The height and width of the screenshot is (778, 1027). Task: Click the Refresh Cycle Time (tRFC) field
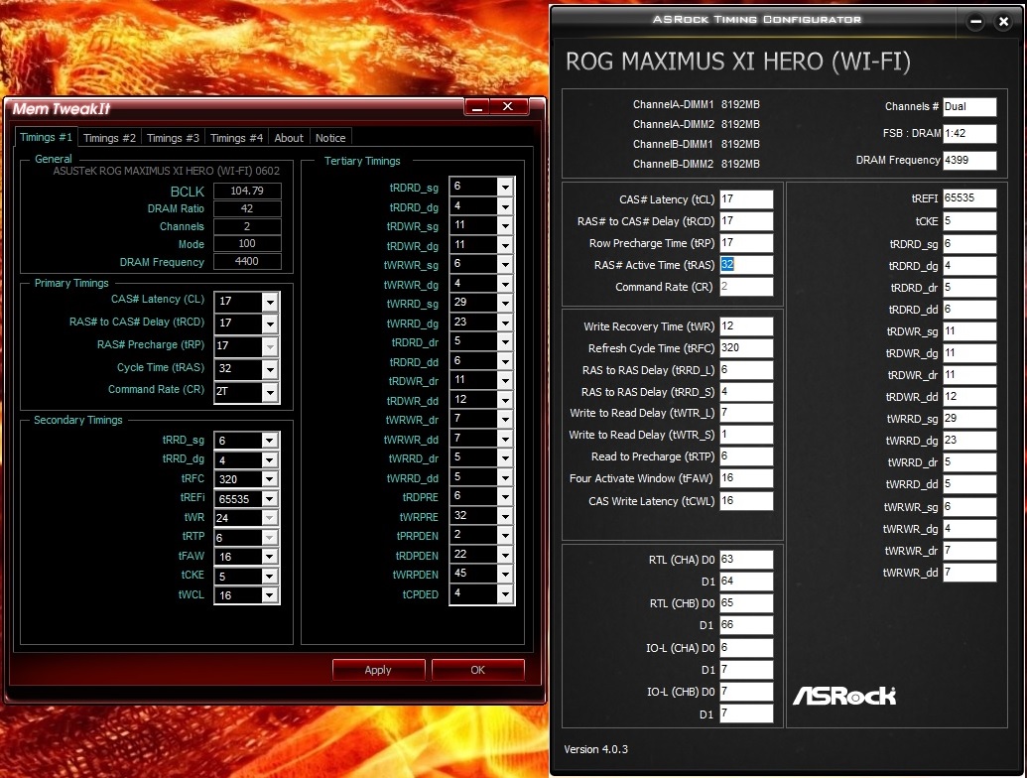pos(746,347)
